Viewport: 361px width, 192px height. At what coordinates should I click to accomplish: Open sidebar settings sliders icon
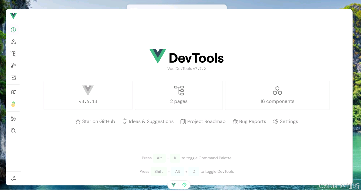[13, 178]
